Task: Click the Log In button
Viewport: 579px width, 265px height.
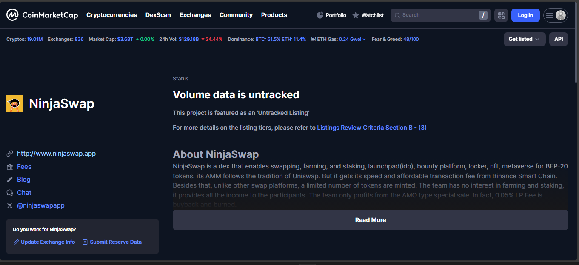Action: (525, 15)
